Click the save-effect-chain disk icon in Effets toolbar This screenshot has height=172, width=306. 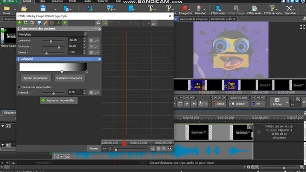(39, 23)
